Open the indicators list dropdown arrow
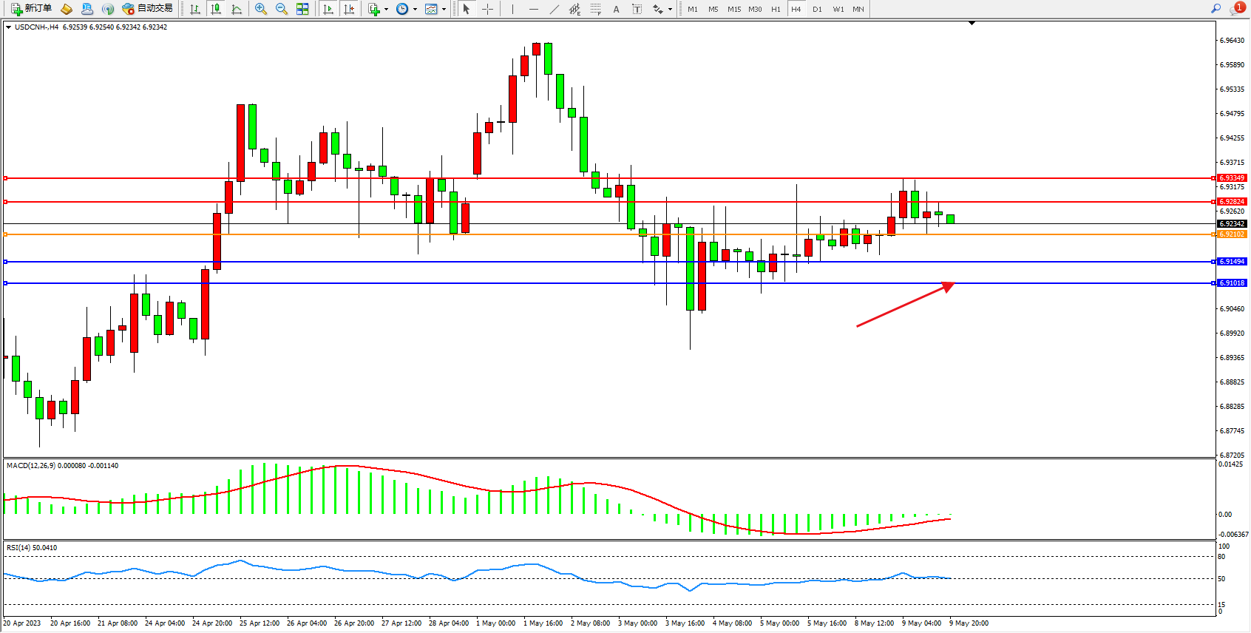This screenshot has height=633, width=1251. (x=386, y=10)
